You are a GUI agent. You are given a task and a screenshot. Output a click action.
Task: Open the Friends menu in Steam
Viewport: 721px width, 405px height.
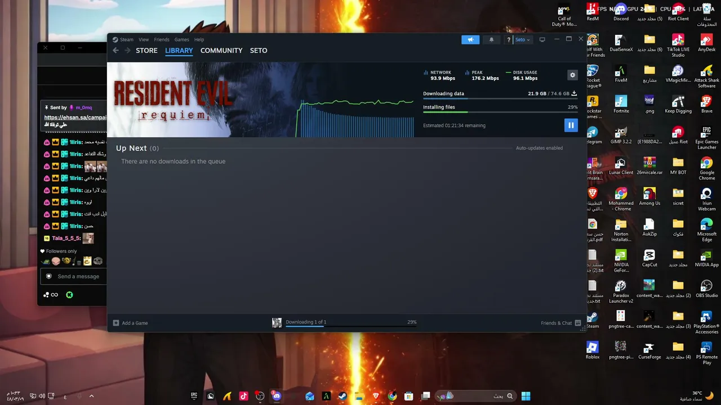coord(162,39)
